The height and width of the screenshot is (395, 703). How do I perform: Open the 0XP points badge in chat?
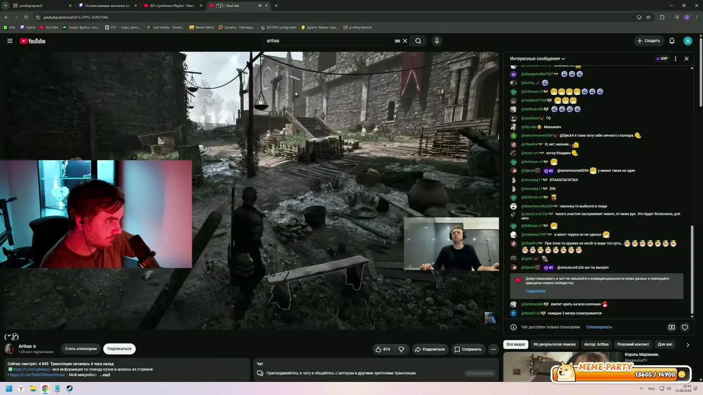click(x=661, y=59)
